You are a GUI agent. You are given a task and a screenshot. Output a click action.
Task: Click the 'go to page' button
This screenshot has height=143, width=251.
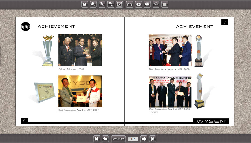pos(118,139)
